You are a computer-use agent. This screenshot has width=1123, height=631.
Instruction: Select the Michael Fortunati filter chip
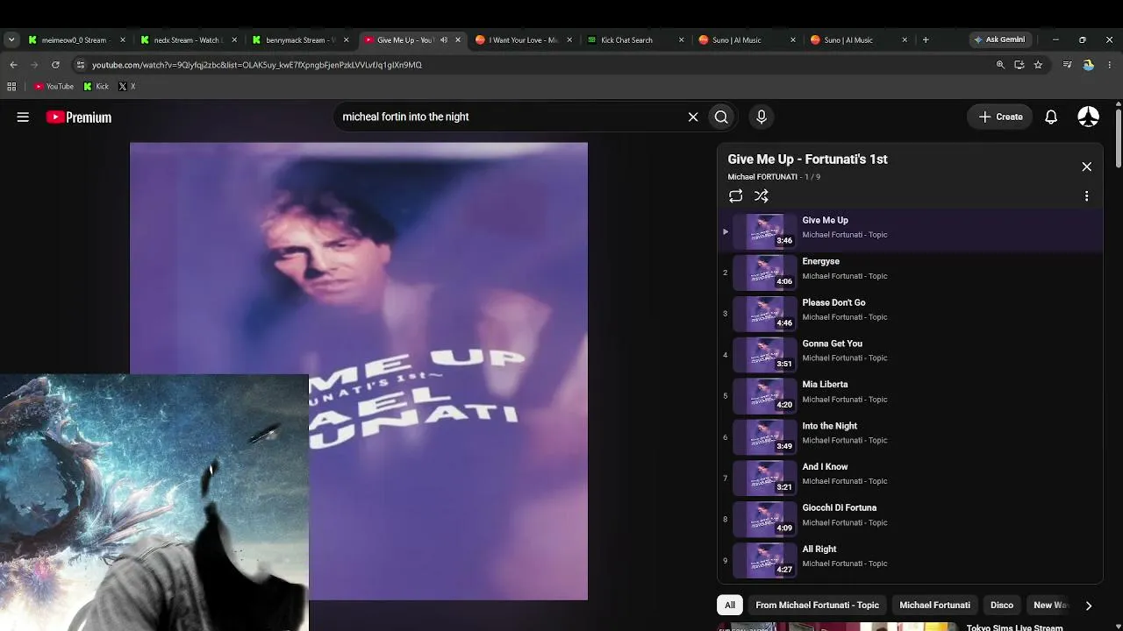coord(934,605)
